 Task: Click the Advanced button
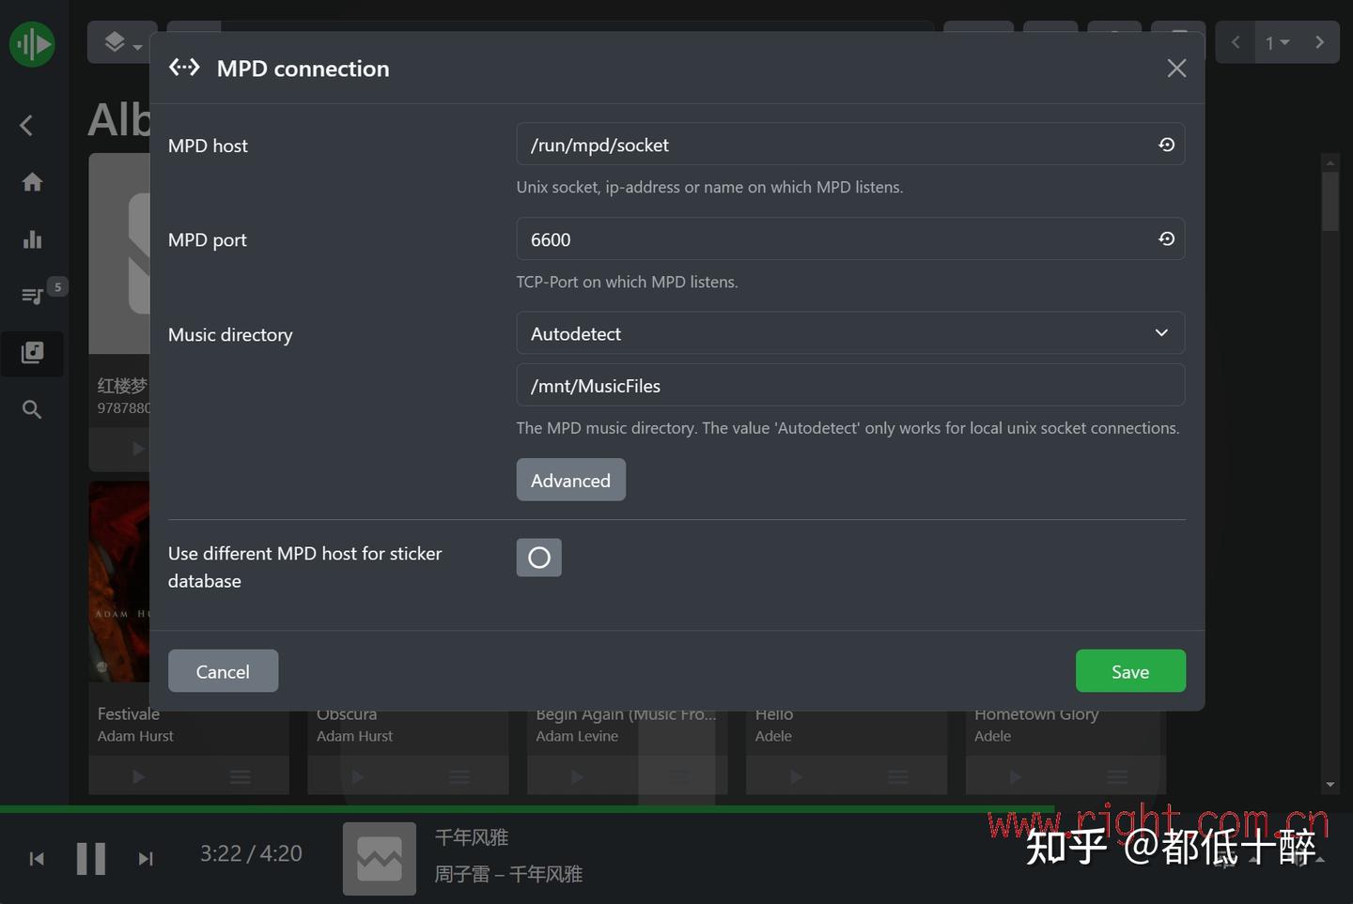pos(571,480)
